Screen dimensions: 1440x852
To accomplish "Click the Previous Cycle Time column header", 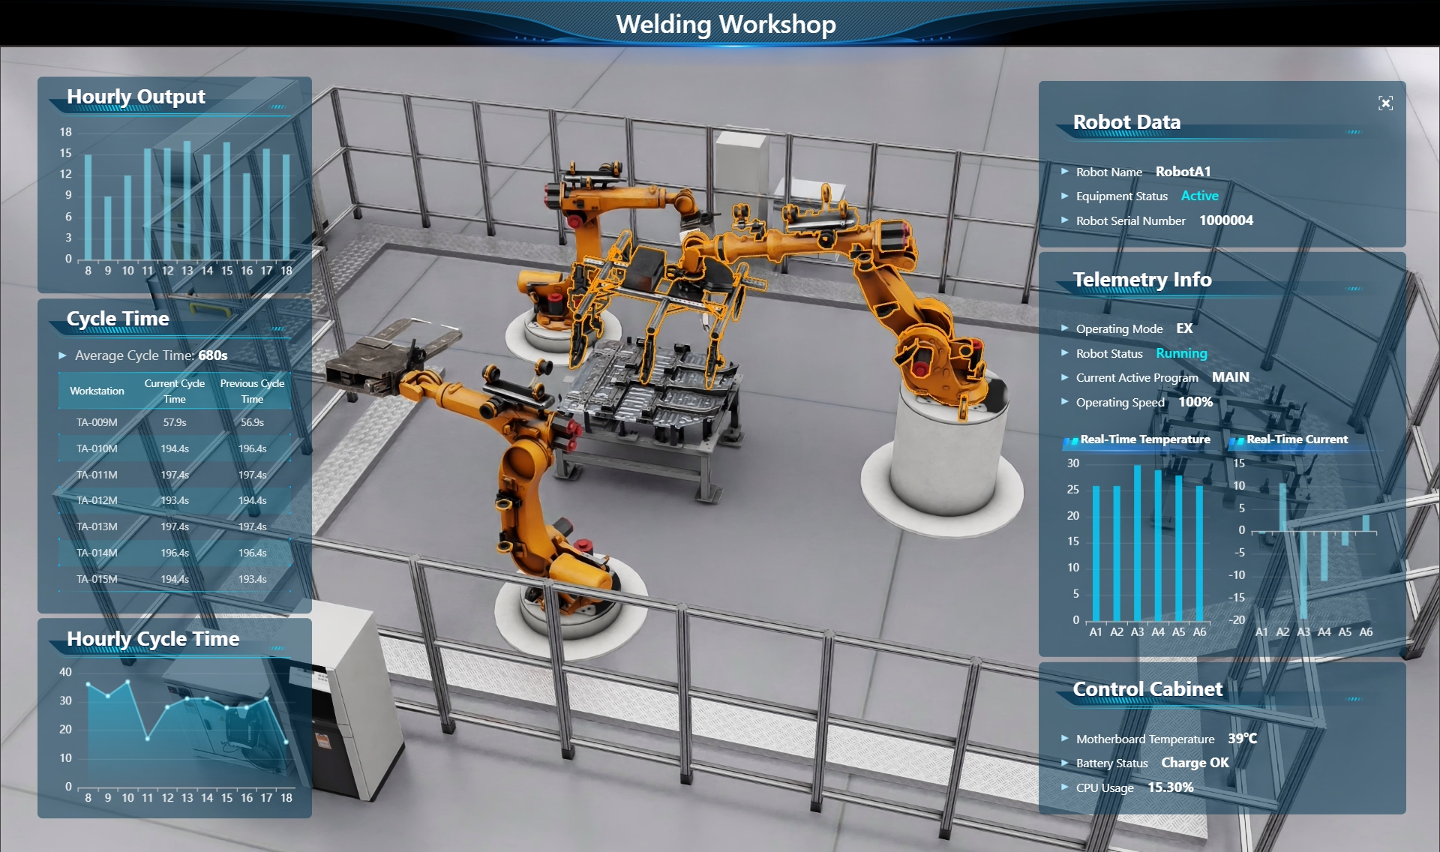I will (x=252, y=391).
